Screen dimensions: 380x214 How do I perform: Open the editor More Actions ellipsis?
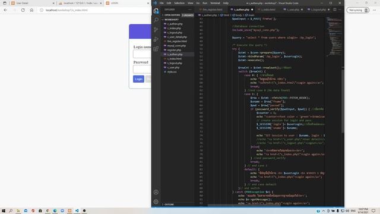tap(340, 10)
